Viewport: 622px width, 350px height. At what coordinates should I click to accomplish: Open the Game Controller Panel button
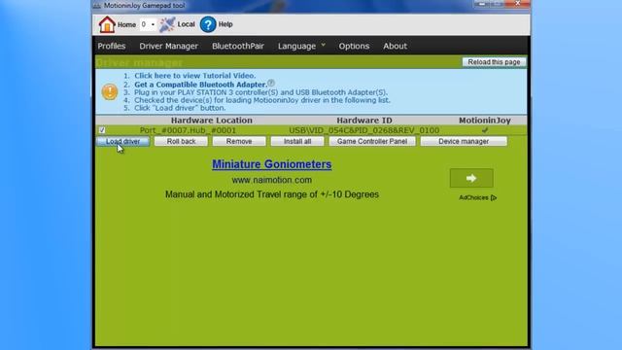pos(372,141)
